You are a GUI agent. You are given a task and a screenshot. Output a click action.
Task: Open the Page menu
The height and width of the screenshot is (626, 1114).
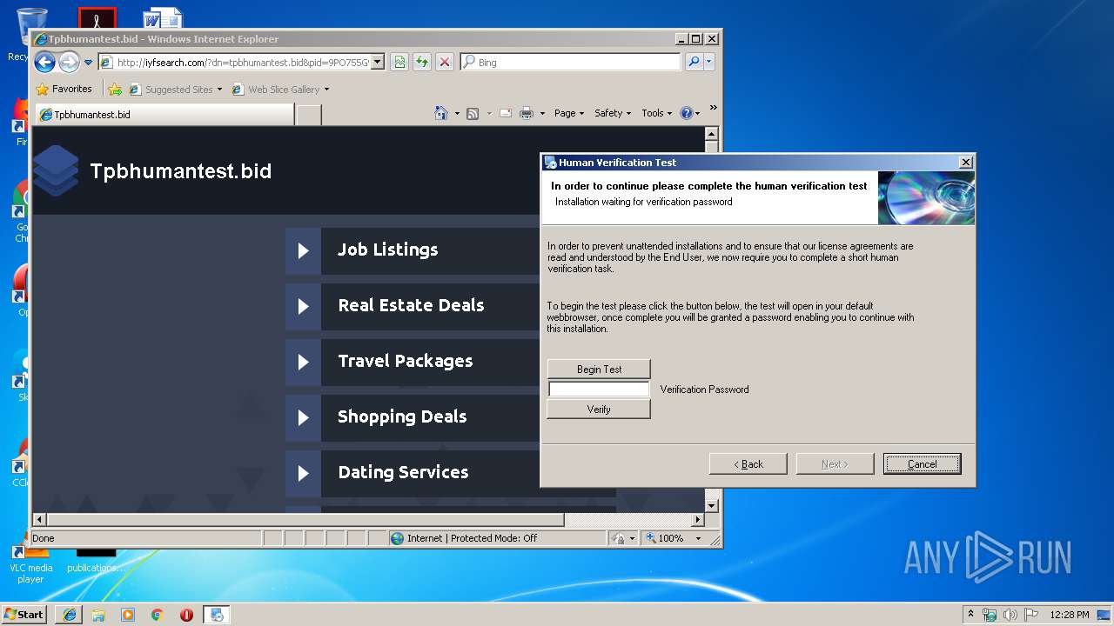pyautogui.click(x=569, y=113)
